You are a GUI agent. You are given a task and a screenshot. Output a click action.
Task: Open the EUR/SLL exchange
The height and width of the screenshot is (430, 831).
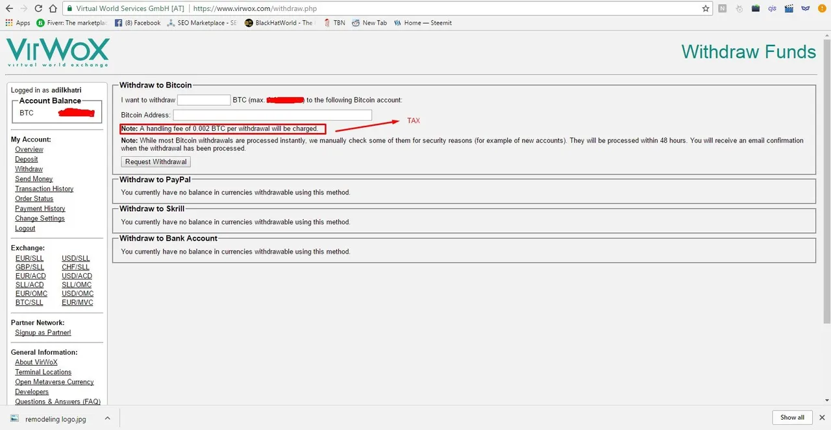click(x=30, y=258)
